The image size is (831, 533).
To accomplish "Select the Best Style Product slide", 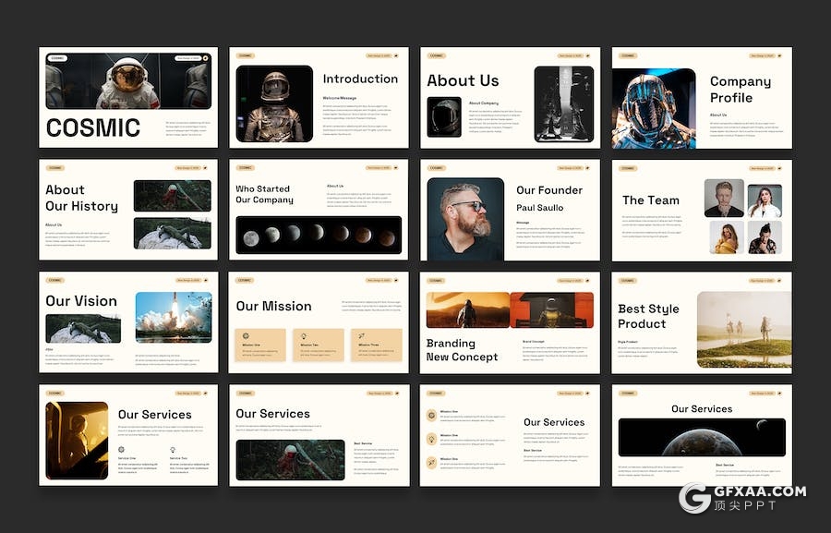I will coord(701,322).
